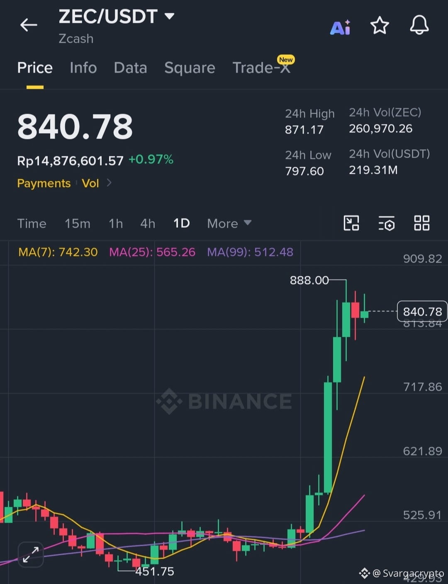Tap the Vol tag

pos(90,183)
